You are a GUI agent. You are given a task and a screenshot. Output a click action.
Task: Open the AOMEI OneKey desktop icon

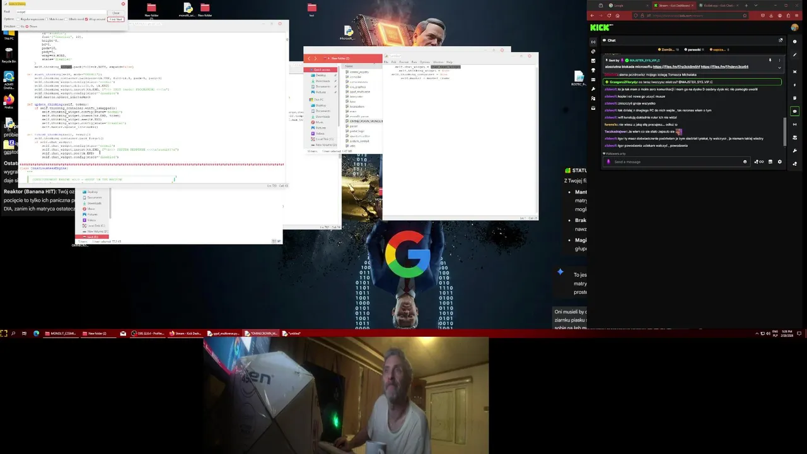click(9, 79)
